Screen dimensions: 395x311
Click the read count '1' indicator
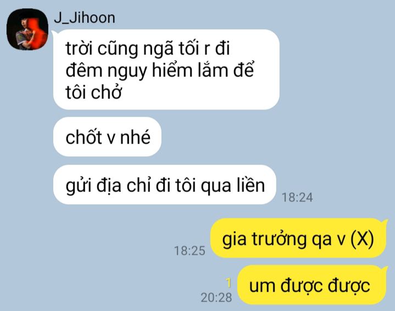click(x=229, y=283)
